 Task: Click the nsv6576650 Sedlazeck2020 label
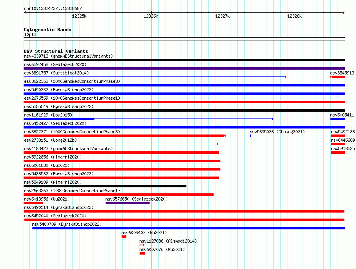point(136,199)
